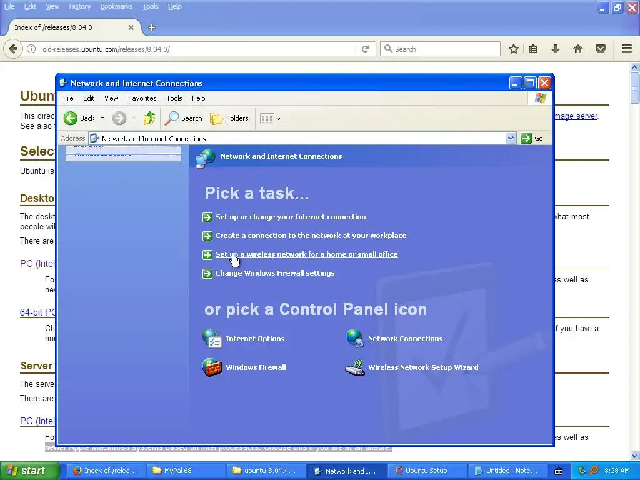Click the bookmark star icon in Firefox

pos(514,49)
